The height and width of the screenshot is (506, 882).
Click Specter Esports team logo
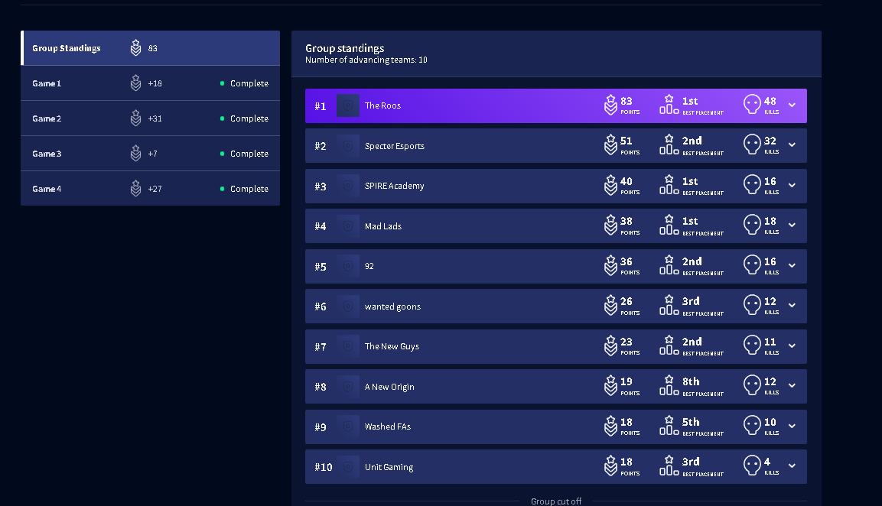coord(347,146)
